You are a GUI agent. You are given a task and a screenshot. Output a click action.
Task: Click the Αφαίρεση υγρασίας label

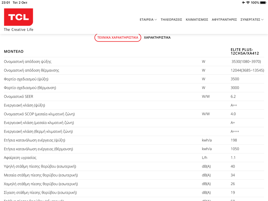pos(20,158)
